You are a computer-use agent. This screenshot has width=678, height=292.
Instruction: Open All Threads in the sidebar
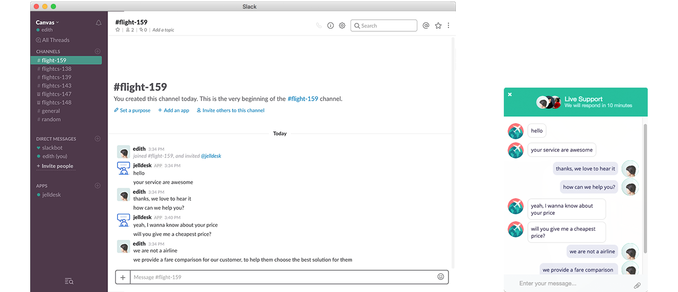click(x=53, y=40)
